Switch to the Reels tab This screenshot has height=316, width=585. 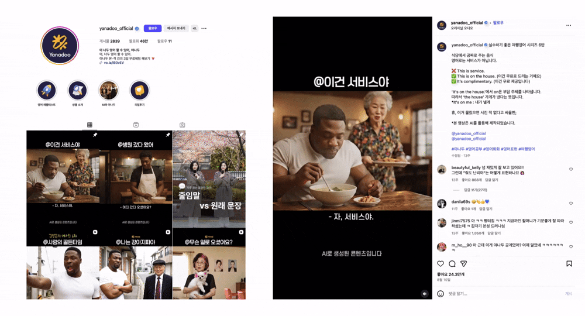click(136, 125)
